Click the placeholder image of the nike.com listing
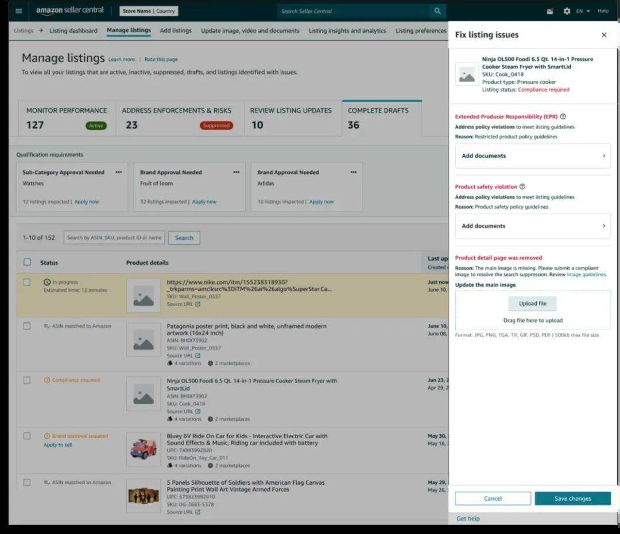Image resolution: width=620 pixels, height=534 pixels. tap(144, 296)
